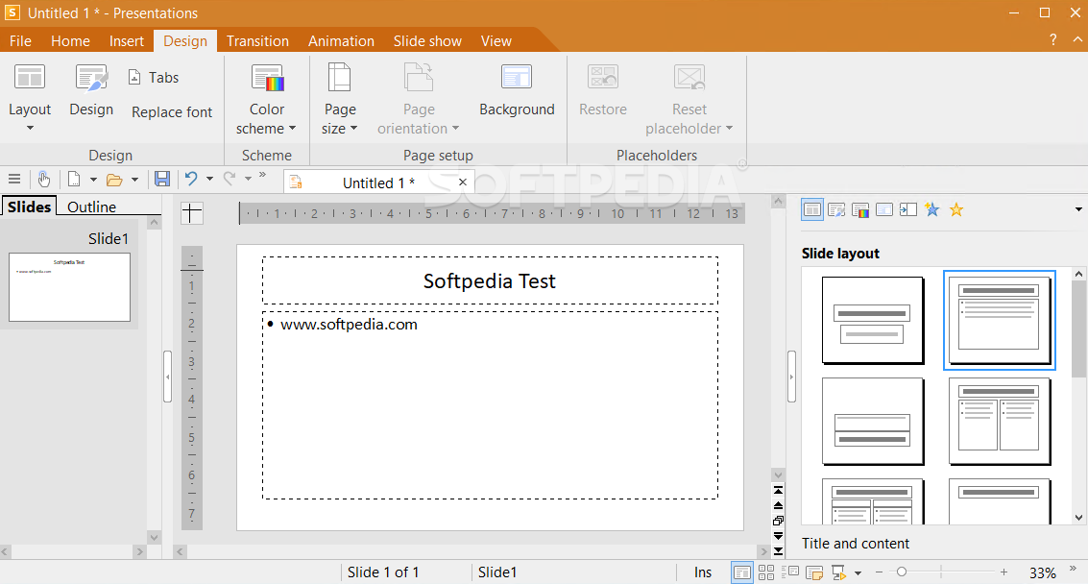
Task: Click the Design icon in the ribbon
Action: 91,79
